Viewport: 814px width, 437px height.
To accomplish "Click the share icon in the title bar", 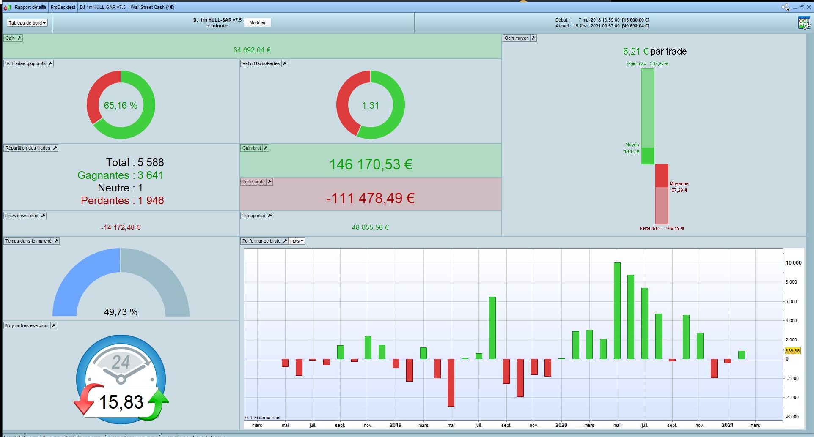I will [785, 7].
